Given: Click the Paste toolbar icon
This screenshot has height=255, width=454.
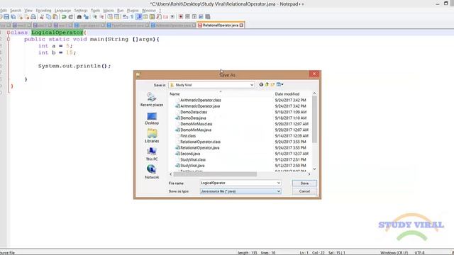Looking at the screenshot, I should pos(55,17).
